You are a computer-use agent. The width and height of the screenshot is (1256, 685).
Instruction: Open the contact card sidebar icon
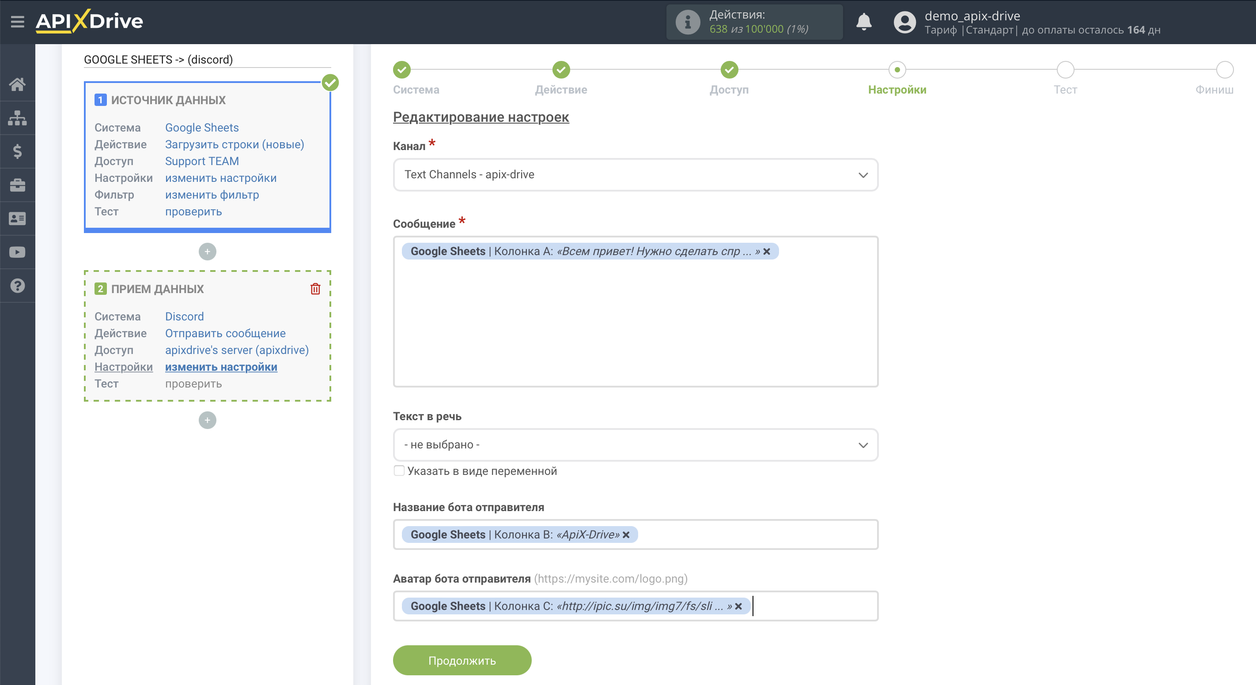pos(18,219)
